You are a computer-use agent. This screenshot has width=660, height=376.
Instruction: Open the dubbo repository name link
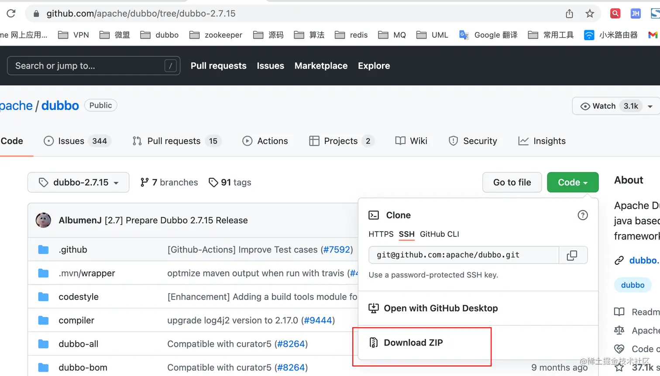click(x=60, y=106)
